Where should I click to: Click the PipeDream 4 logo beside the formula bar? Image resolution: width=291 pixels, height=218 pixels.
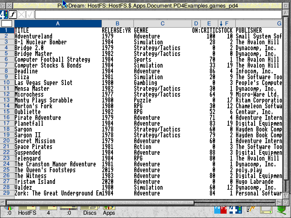pyautogui.click(x=4, y=15)
